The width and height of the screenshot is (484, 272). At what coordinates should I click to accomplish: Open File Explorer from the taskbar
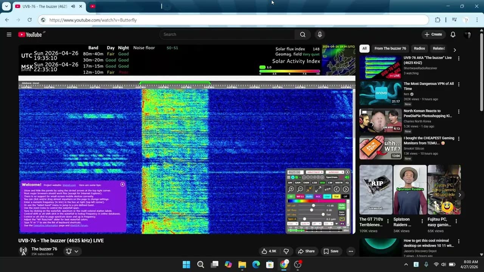[x=242, y=264]
